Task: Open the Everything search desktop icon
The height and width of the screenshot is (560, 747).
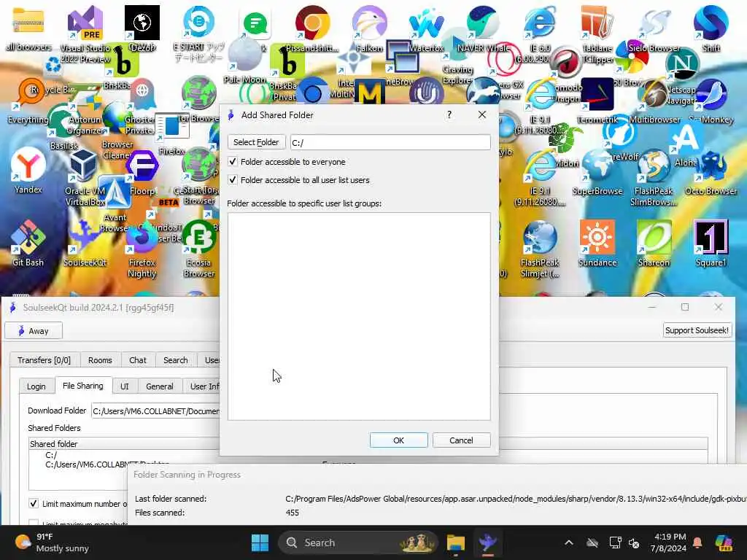Action: 28,101
